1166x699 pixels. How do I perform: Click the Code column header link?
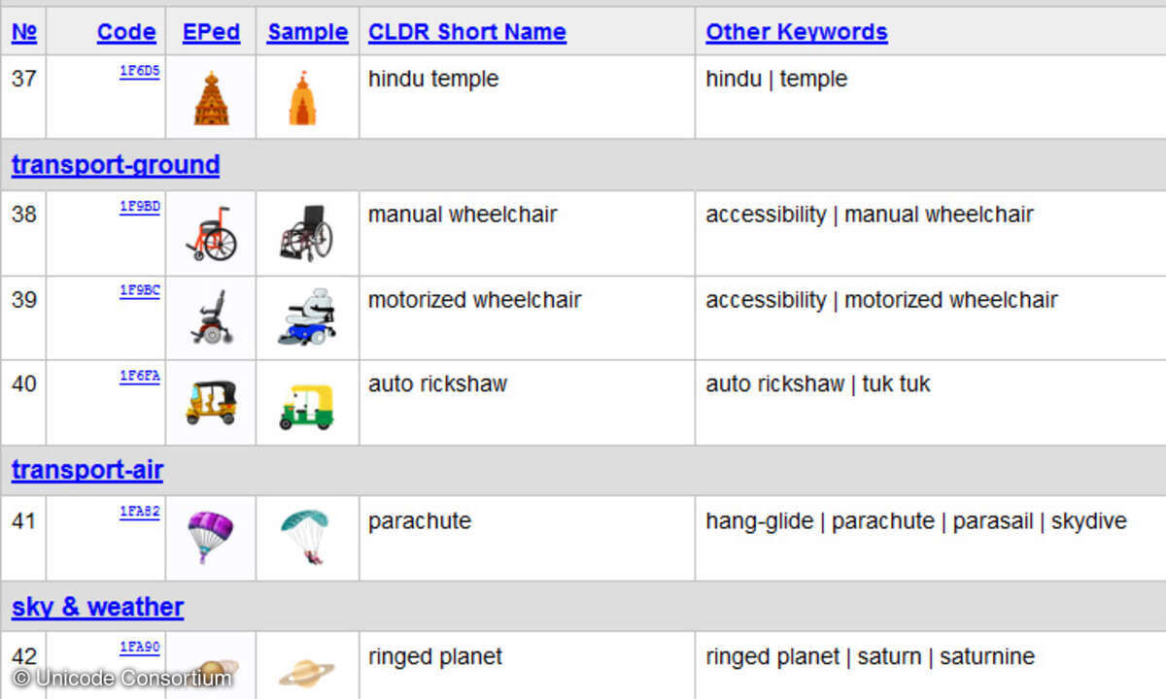pyautogui.click(x=126, y=32)
